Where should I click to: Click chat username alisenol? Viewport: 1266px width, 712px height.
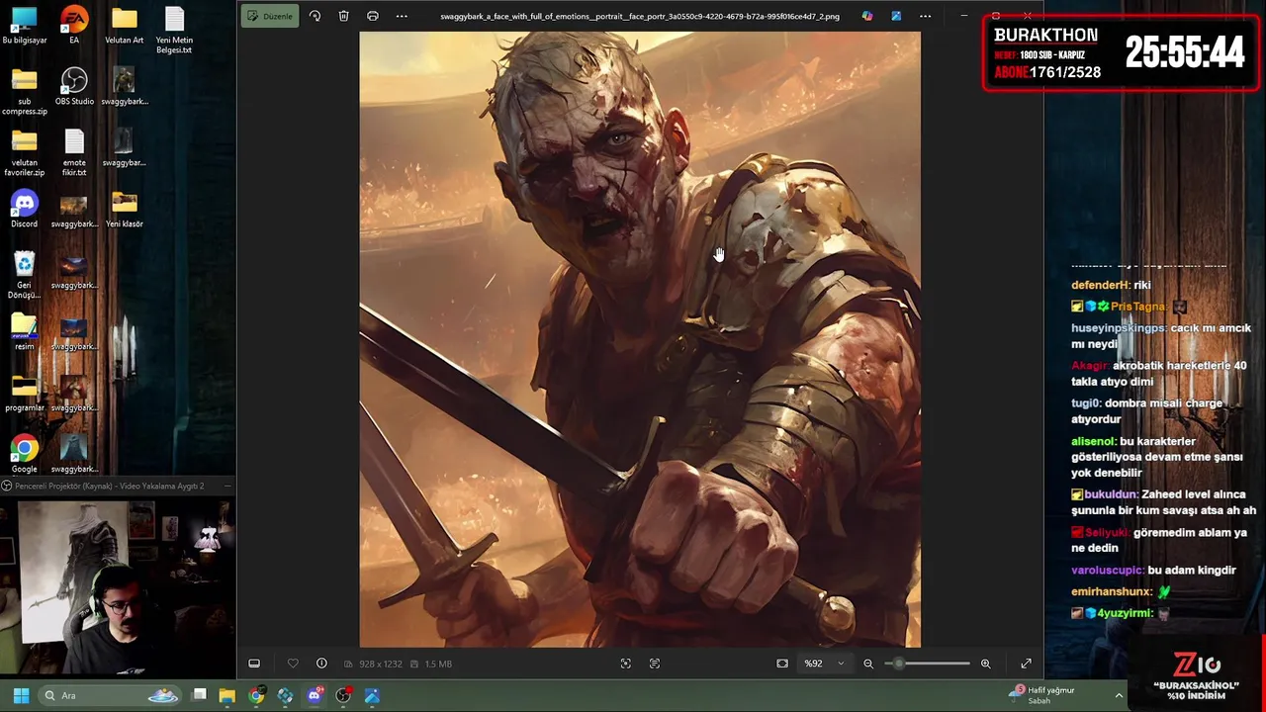1094,441
